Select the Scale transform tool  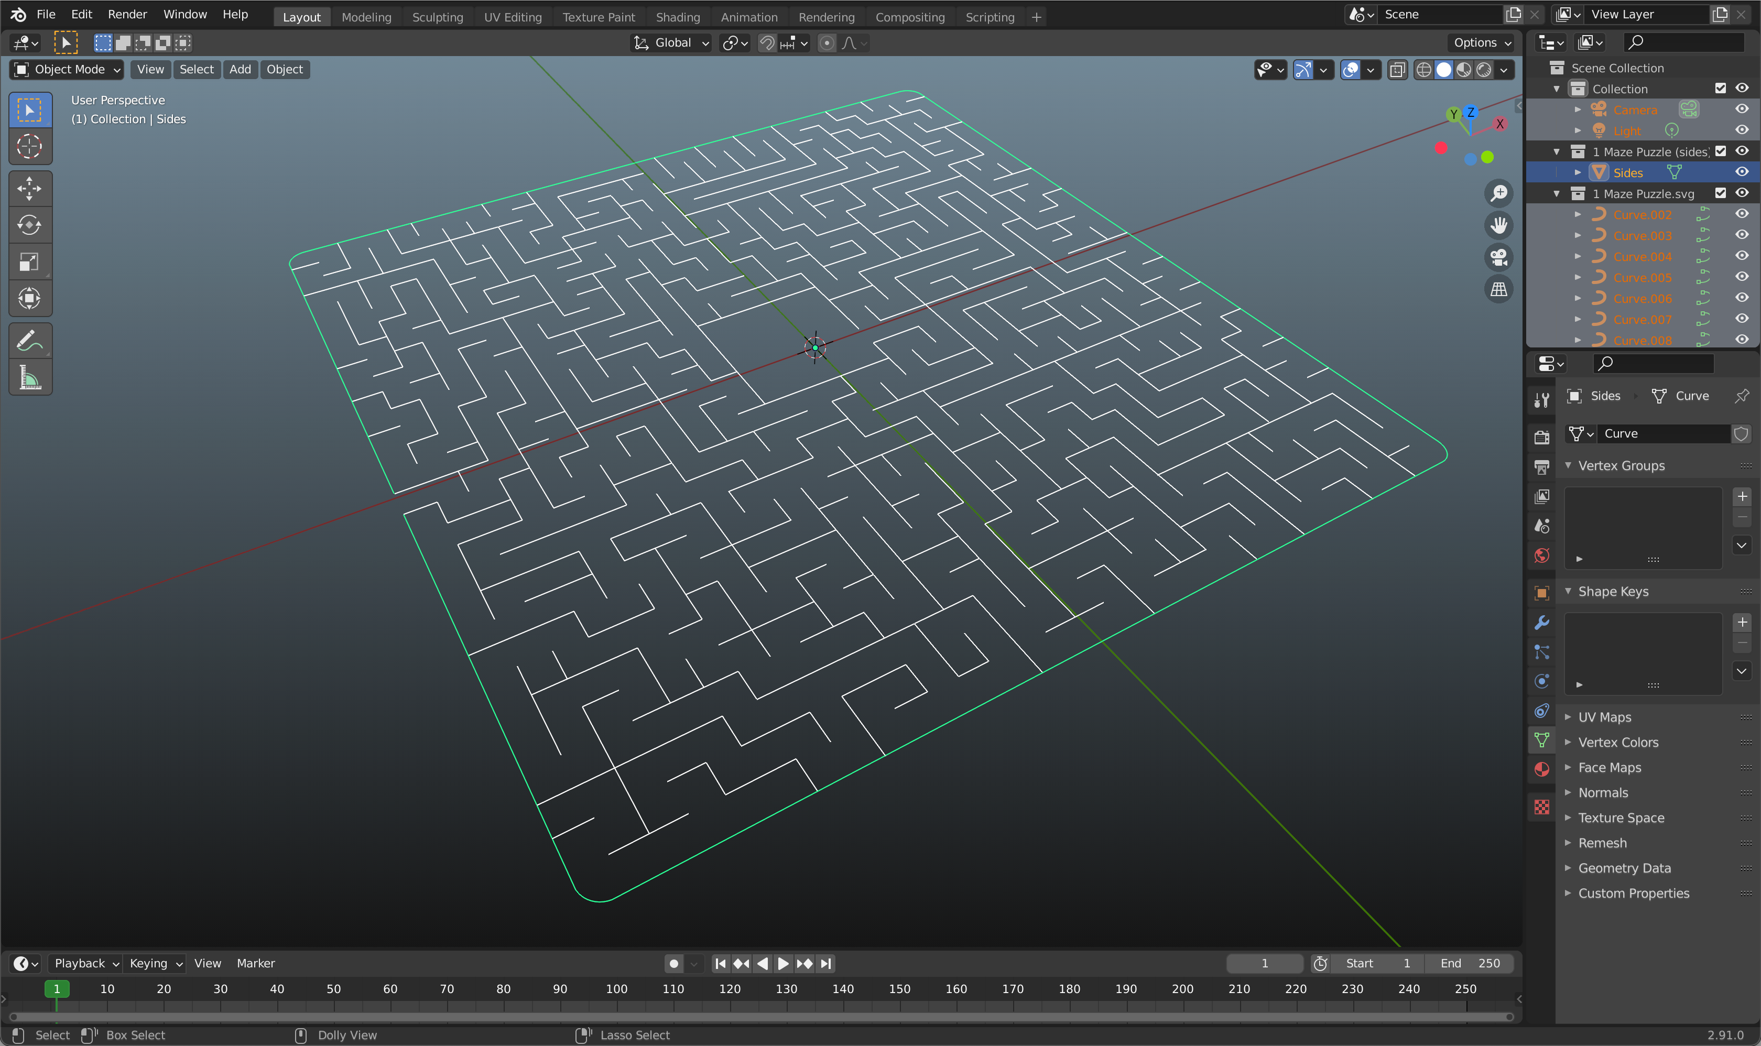tap(30, 261)
